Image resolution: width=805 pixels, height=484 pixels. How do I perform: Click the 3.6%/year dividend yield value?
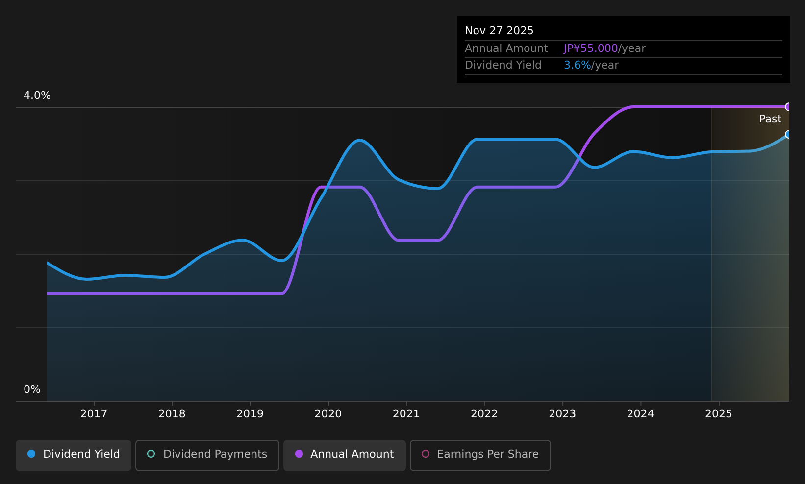click(x=591, y=65)
